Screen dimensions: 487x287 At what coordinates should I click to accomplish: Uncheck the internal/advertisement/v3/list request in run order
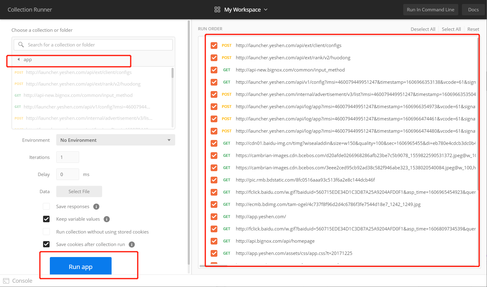tap(214, 94)
